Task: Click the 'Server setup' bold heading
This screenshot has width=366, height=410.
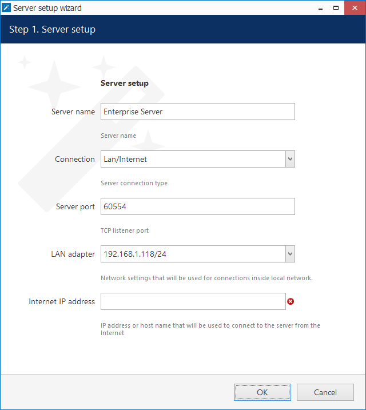Action: pos(125,83)
